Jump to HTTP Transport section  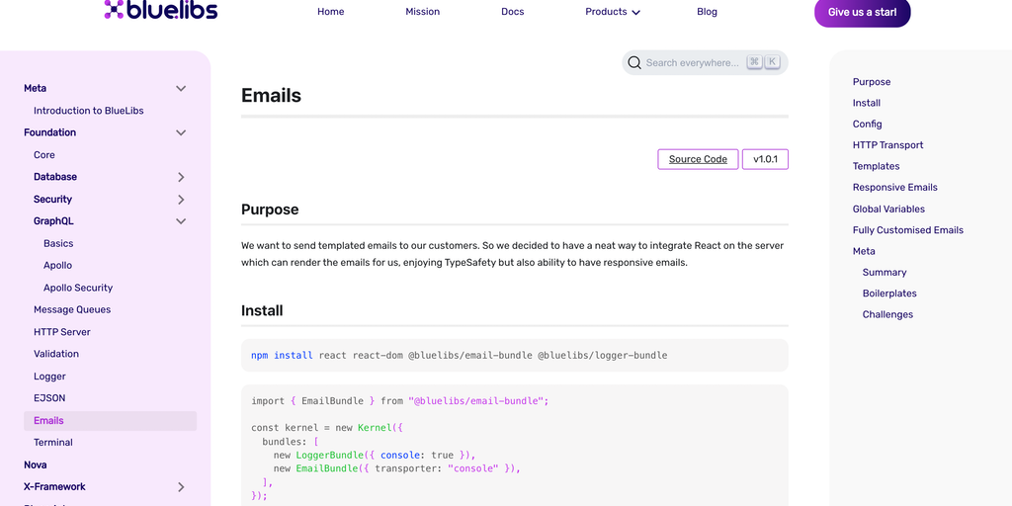[887, 145]
